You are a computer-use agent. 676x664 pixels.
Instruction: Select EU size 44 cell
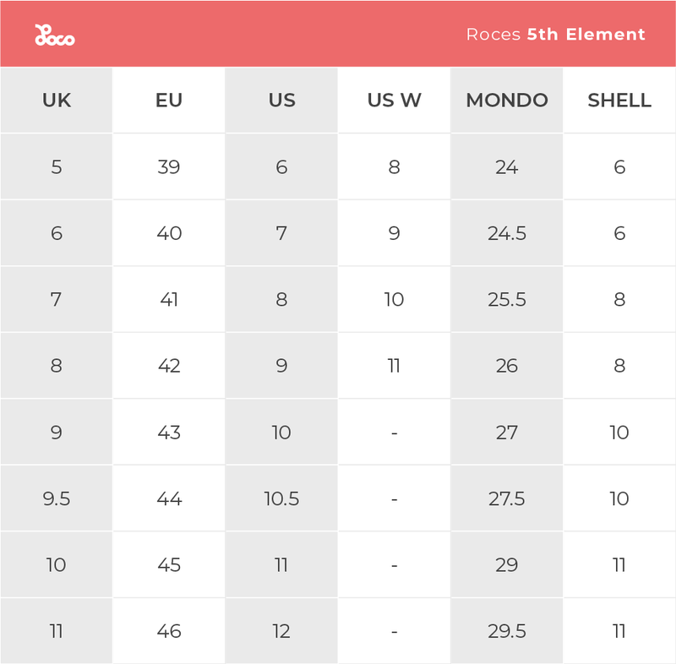coord(169,498)
